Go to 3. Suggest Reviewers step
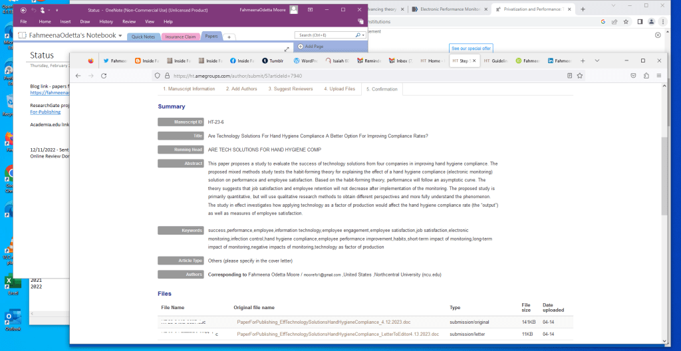Screen dimensions: 681x351 [x=291, y=88]
